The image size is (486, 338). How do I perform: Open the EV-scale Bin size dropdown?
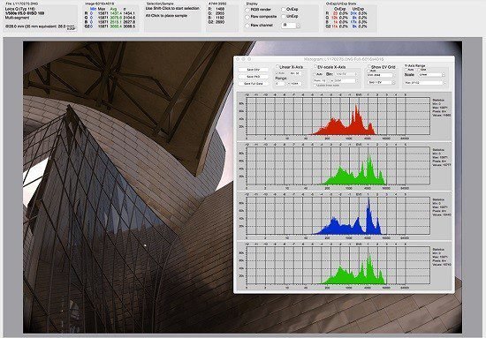[x=346, y=74]
